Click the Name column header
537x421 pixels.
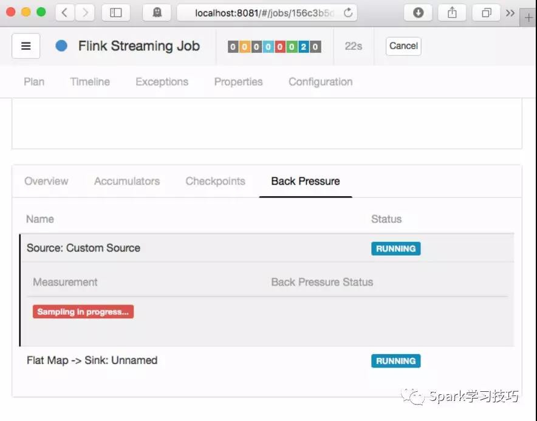click(x=40, y=219)
